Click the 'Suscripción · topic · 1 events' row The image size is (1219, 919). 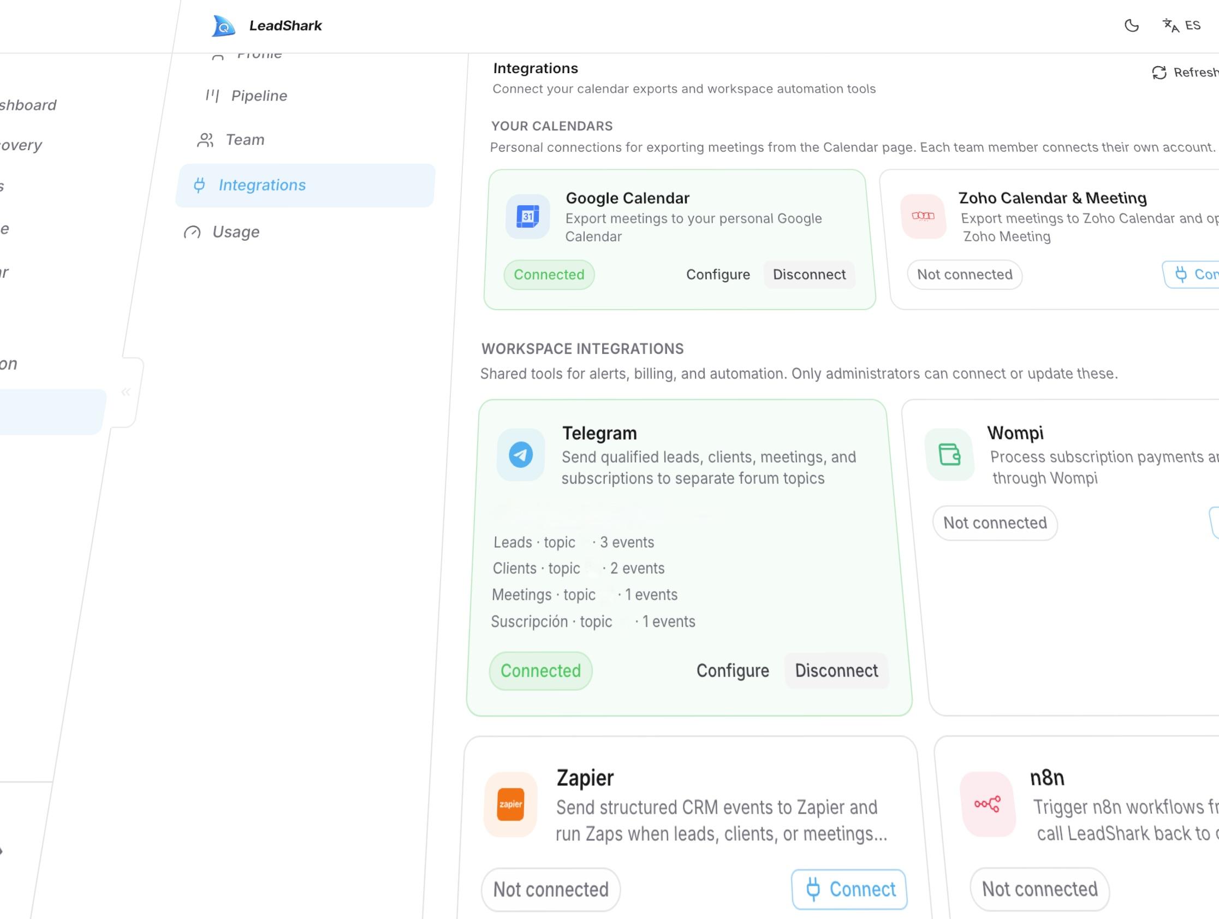pos(593,622)
